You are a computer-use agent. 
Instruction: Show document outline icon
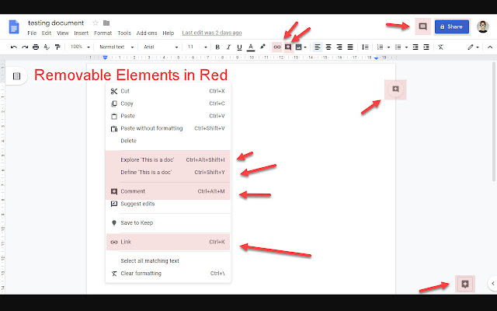pos(16,76)
